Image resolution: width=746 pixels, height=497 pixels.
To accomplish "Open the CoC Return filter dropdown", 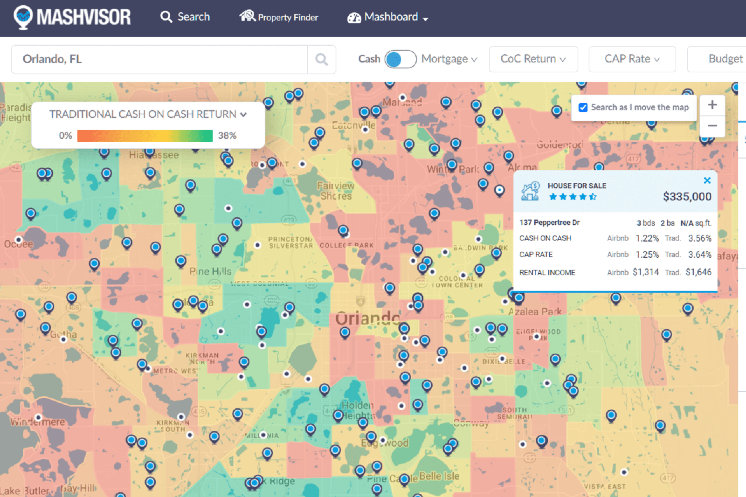I will [533, 59].
